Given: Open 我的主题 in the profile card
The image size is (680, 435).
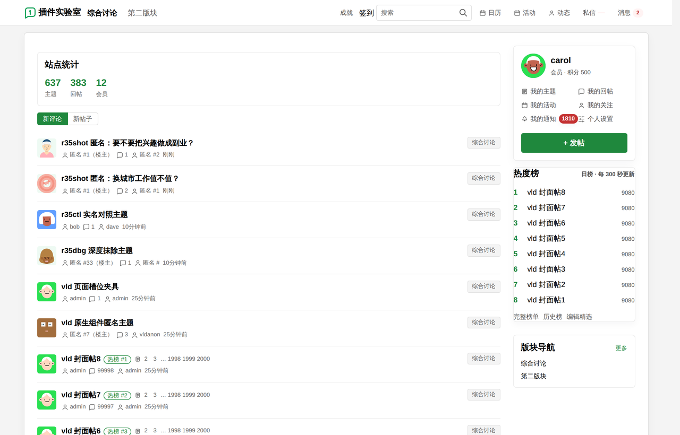Looking at the screenshot, I should coord(539,91).
